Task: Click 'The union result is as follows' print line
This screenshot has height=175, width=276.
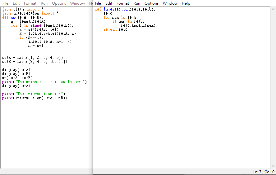Action: 44,82
